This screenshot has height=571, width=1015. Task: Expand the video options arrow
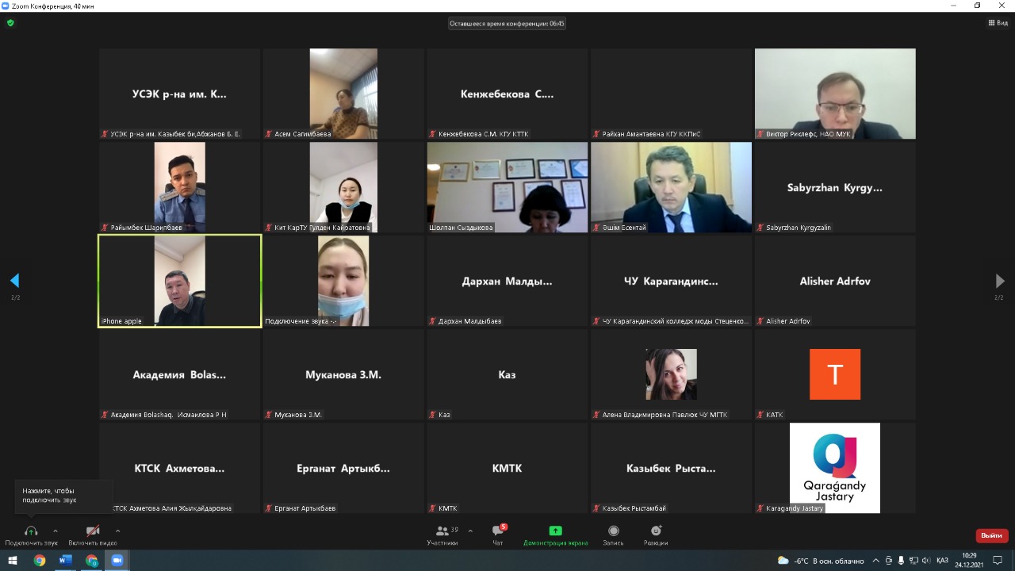tap(118, 531)
